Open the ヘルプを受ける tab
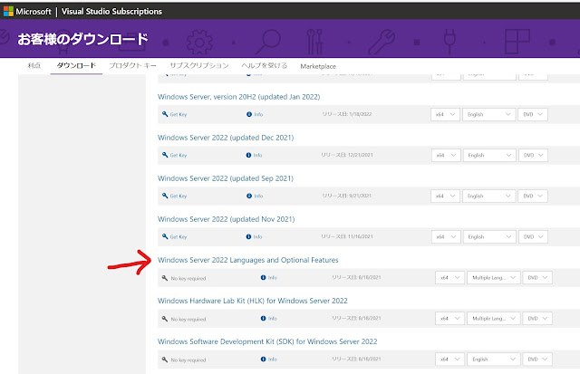Viewport: 580px width, 374px height. [x=265, y=65]
